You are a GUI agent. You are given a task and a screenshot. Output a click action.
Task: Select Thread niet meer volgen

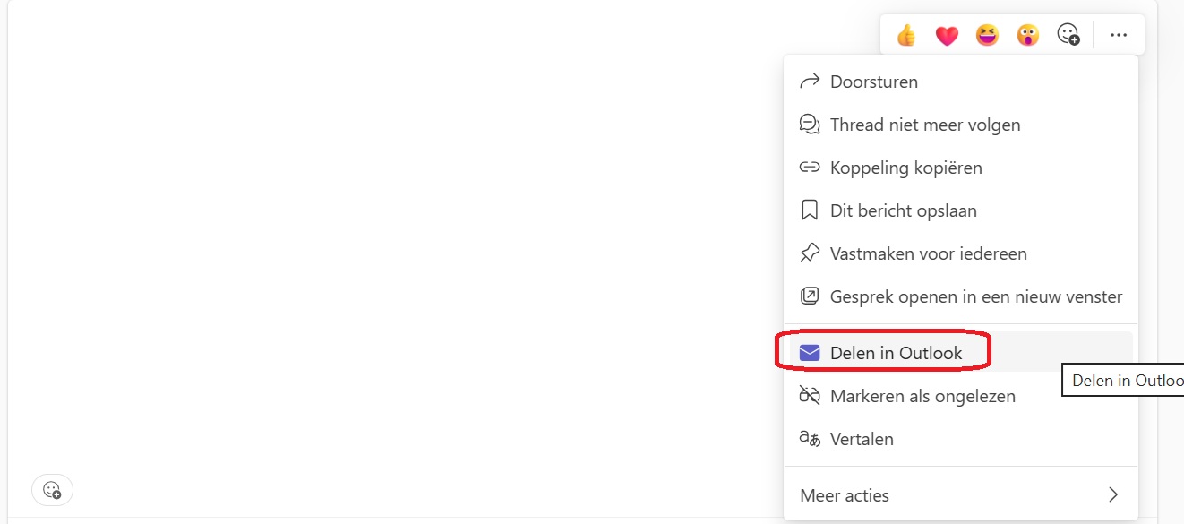click(925, 125)
